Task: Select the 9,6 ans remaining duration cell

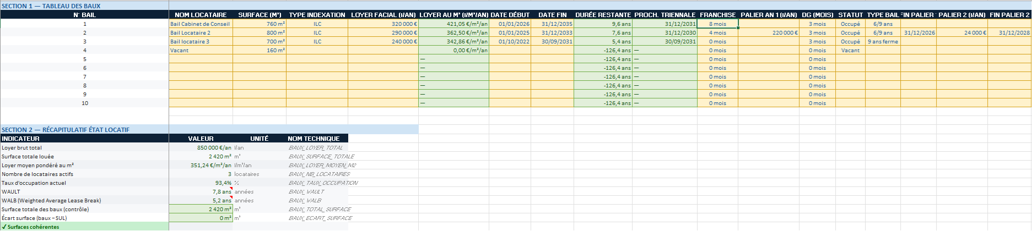Action: 603,24
